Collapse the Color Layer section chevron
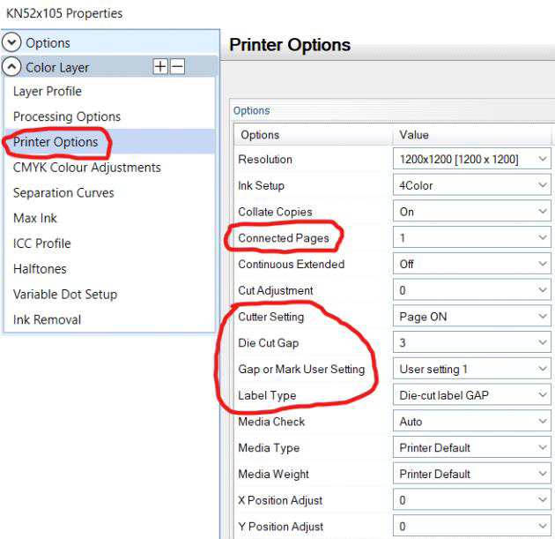 11,67
